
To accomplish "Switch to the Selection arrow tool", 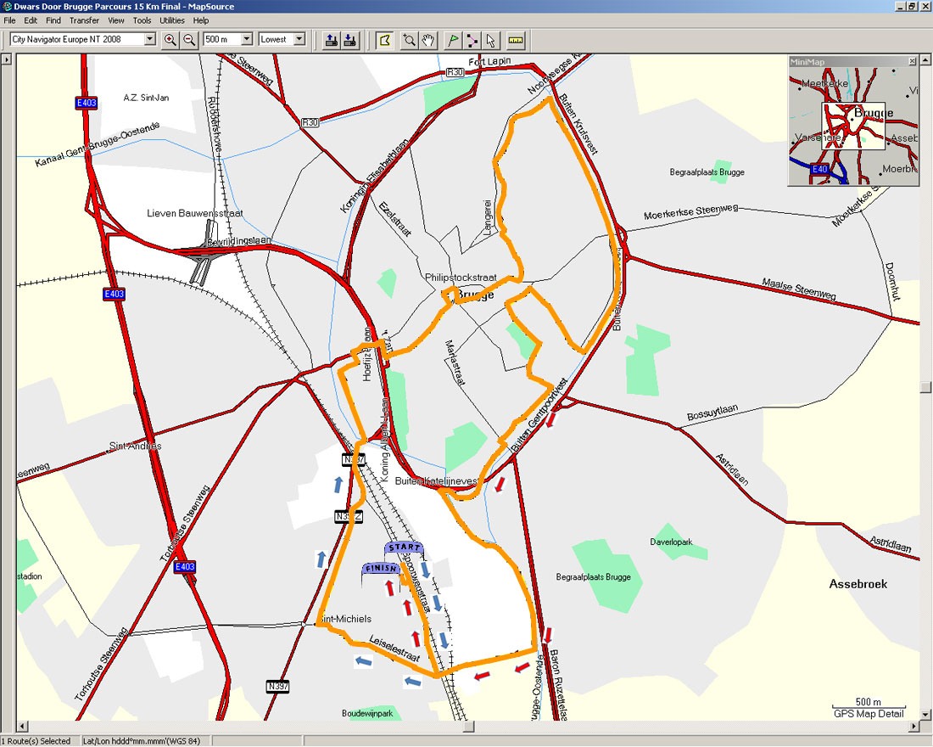I will click(490, 39).
